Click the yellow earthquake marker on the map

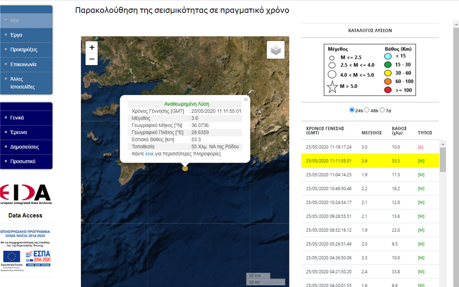(185, 168)
